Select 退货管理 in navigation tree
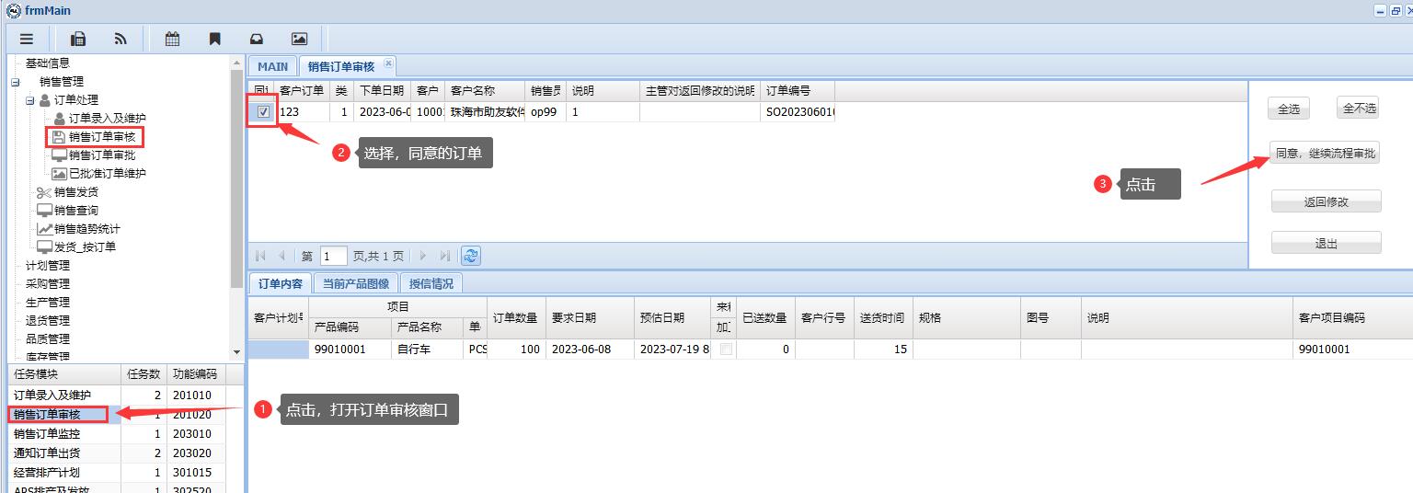This screenshot has width=1413, height=493. click(x=47, y=321)
